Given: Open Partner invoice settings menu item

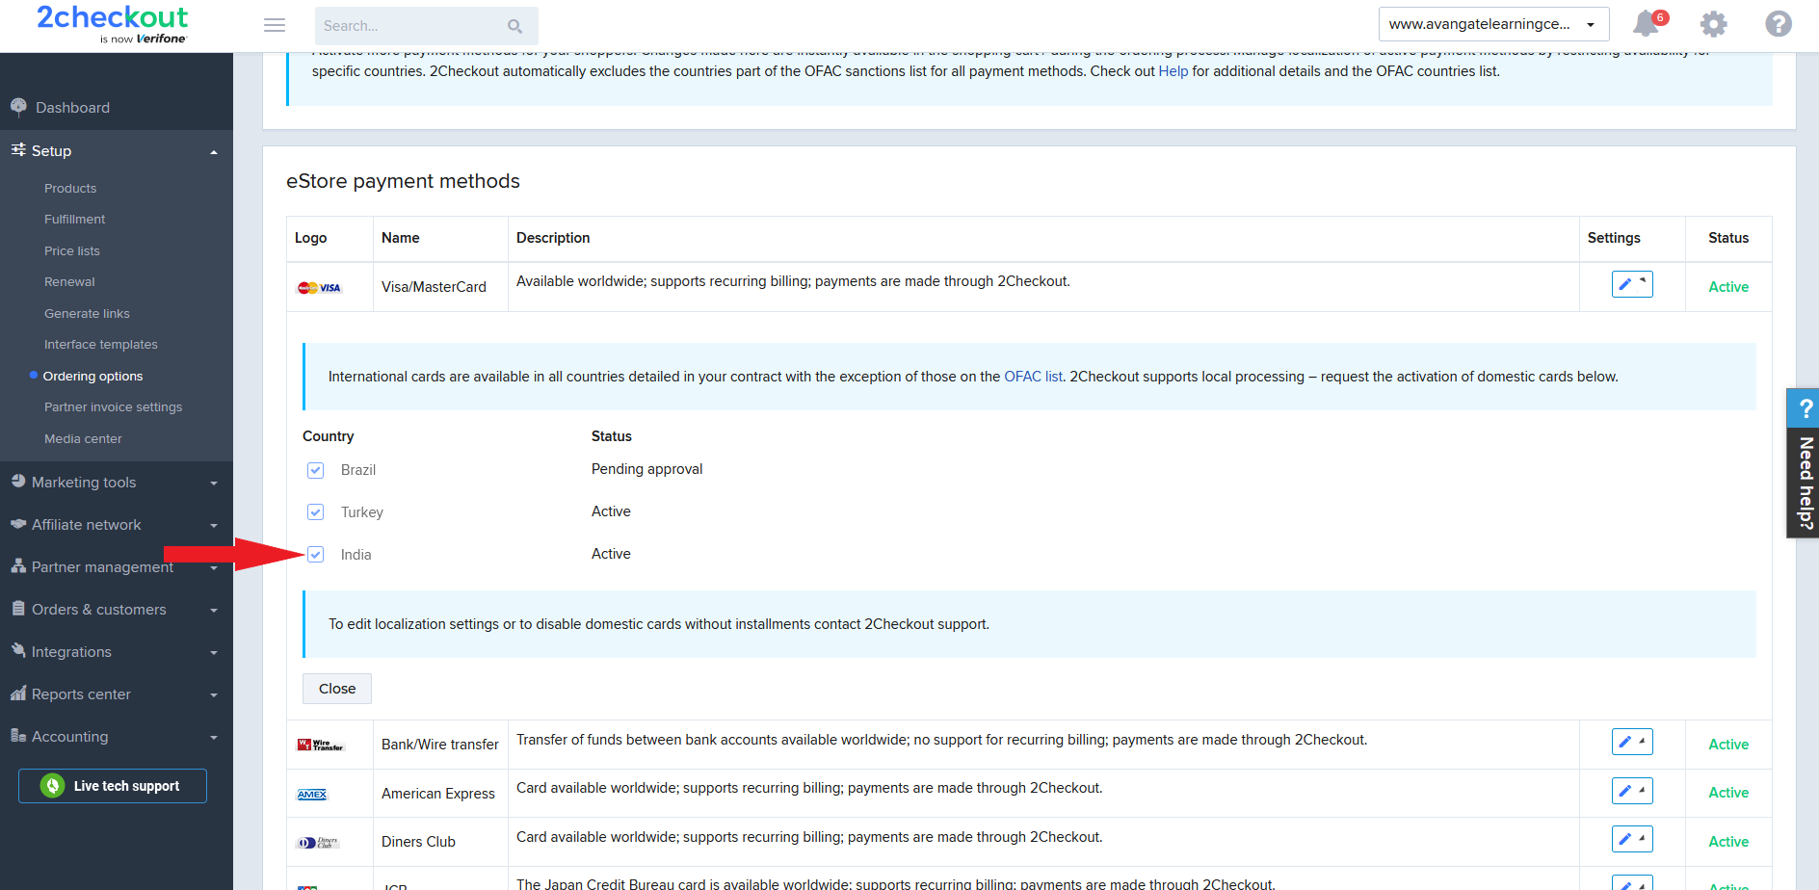Looking at the screenshot, I should (114, 407).
